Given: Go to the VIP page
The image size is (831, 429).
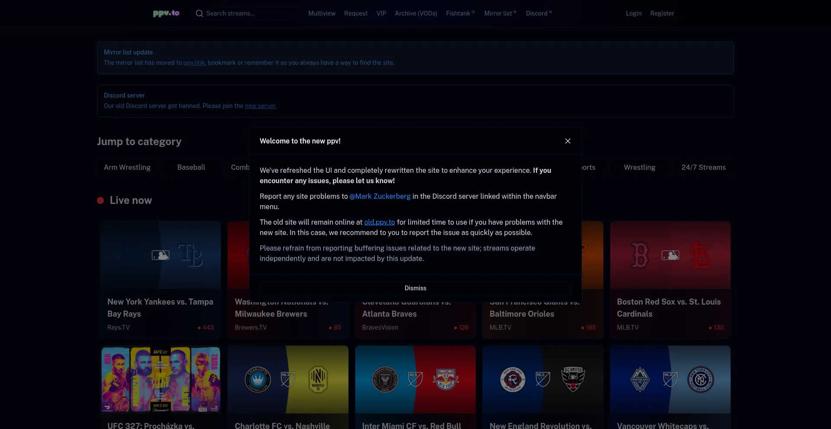Looking at the screenshot, I should tap(381, 13).
